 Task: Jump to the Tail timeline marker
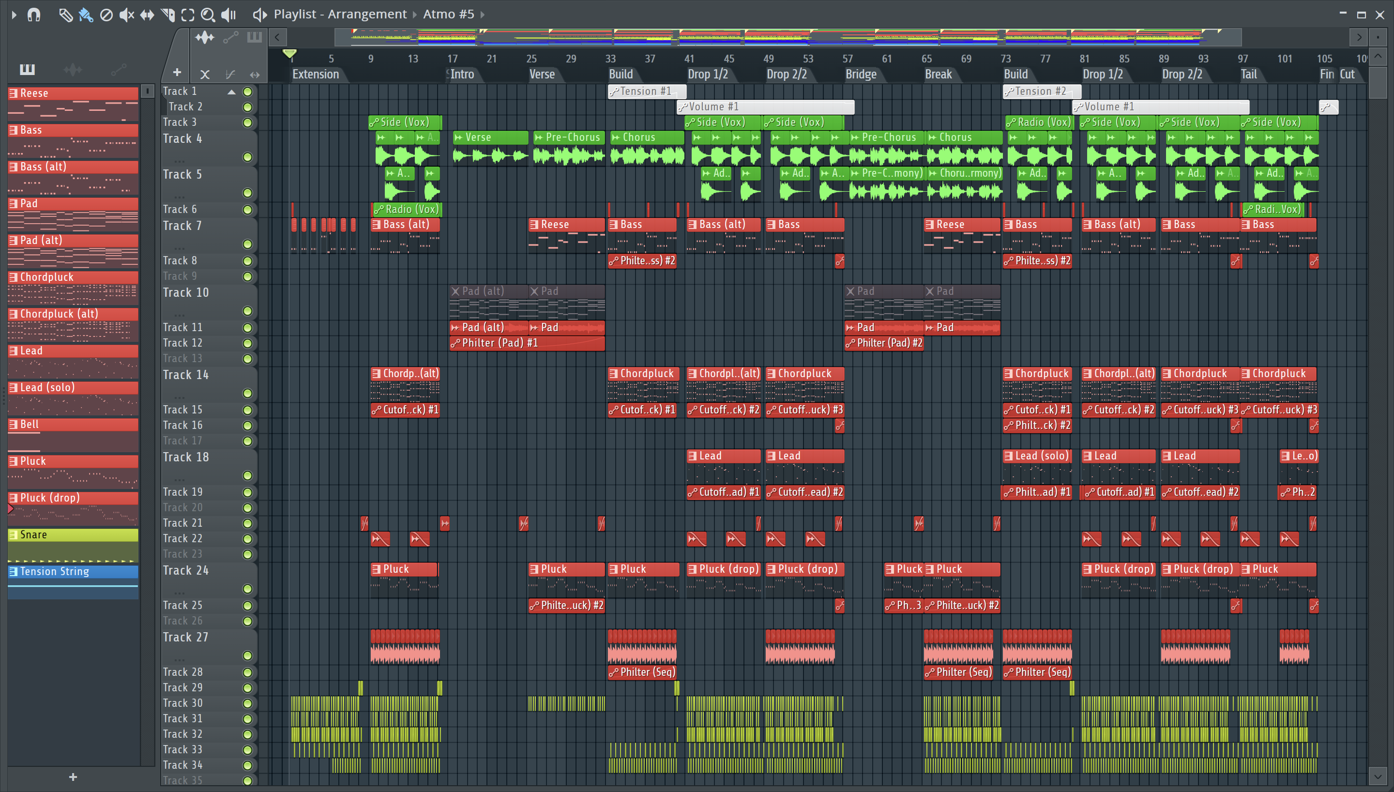pos(1248,75)
